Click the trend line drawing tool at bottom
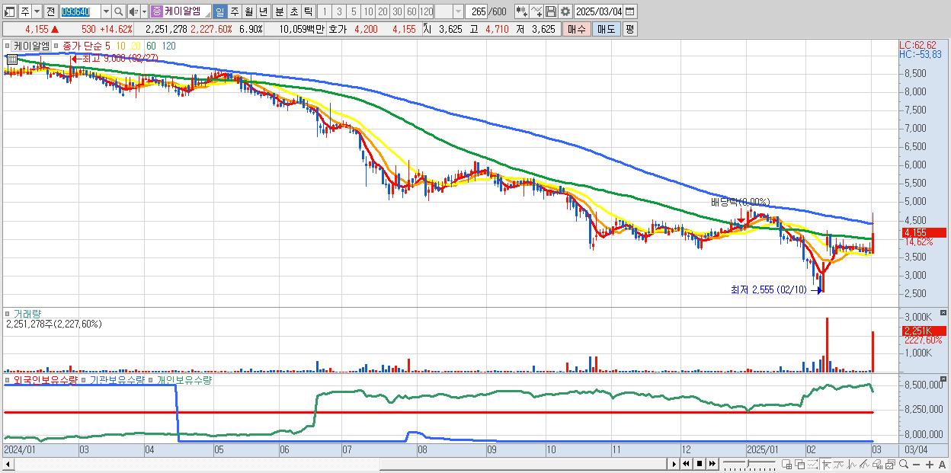The image size is (951, 473). pyautogui.click(x=838, y=464)
